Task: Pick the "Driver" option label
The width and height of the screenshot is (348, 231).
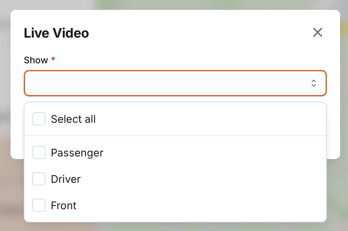Action: click(x=66, y=179)
